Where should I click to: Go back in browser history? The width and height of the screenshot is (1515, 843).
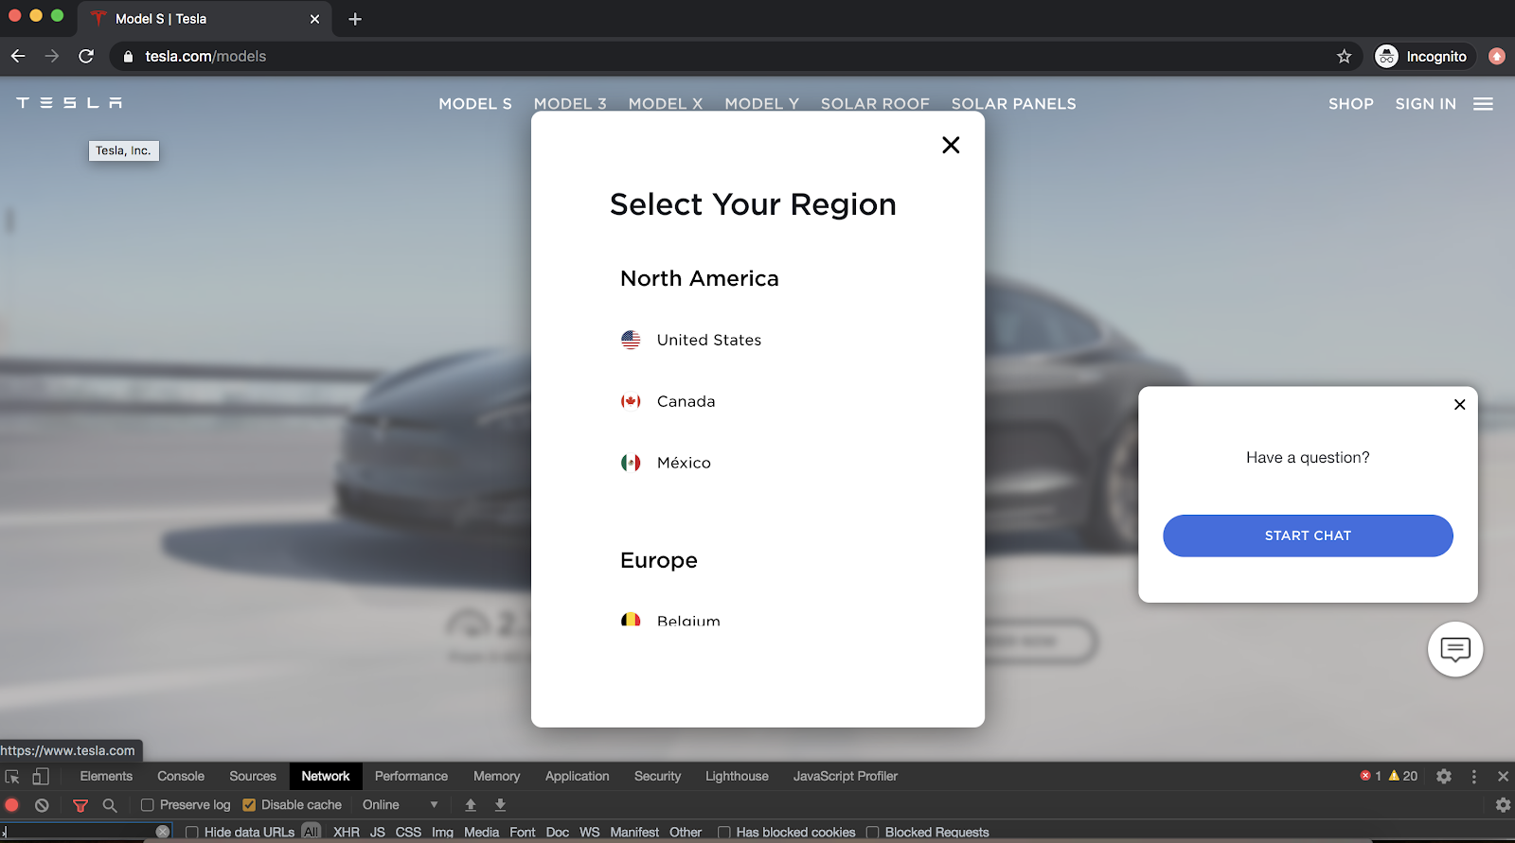[18, 57]
